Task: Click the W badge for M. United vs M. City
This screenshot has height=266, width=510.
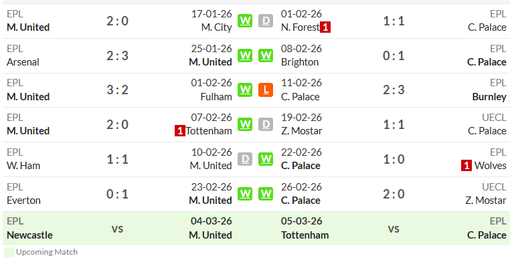Action: [245, 21]
